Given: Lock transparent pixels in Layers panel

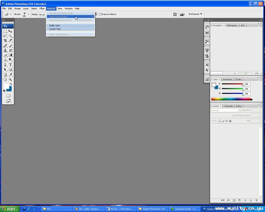Looking at the screenshot, I should point(219,121).
